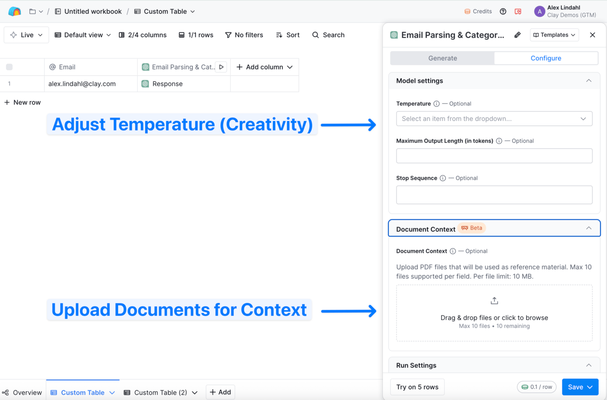
Task: Click the Stop Sequence info icon
Action: tap(443, 178)
